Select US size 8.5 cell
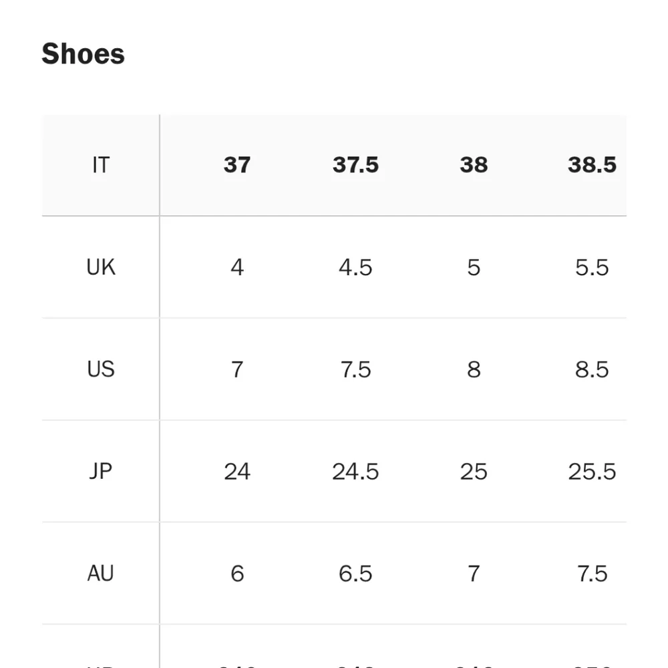Viewport: 668px width, 668px height. [x=592, y=369]
